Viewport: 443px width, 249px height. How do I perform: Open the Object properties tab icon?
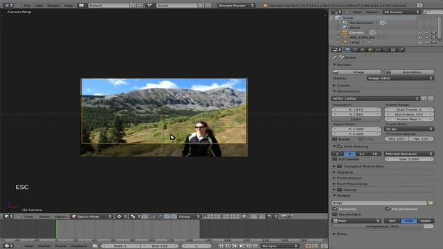pos(370,50)
